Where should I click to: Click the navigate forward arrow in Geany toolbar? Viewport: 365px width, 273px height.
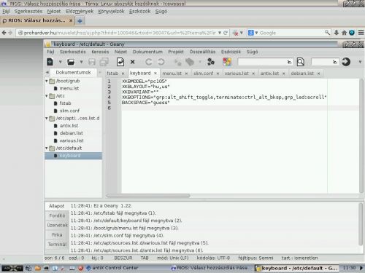click(x=161, y=62)
